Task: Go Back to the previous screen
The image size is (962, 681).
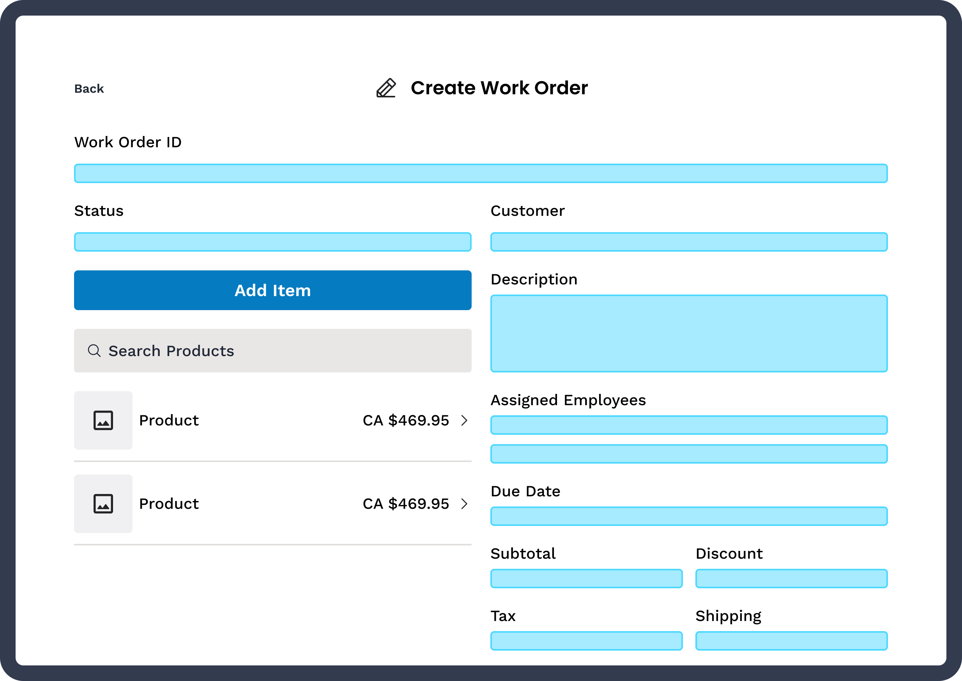Action: 89,88
